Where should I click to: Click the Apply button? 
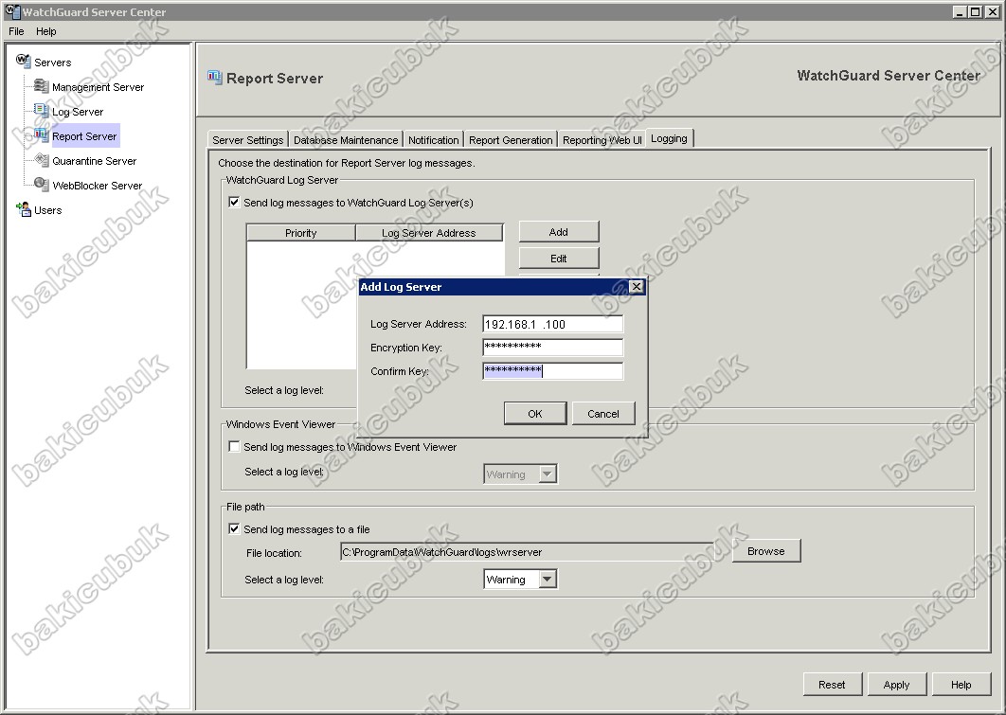click(x=896, y=684)
